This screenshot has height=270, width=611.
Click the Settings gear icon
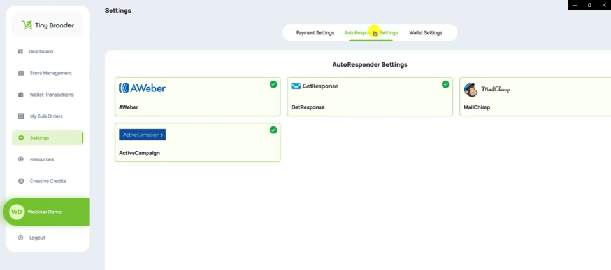coord(21,138)
